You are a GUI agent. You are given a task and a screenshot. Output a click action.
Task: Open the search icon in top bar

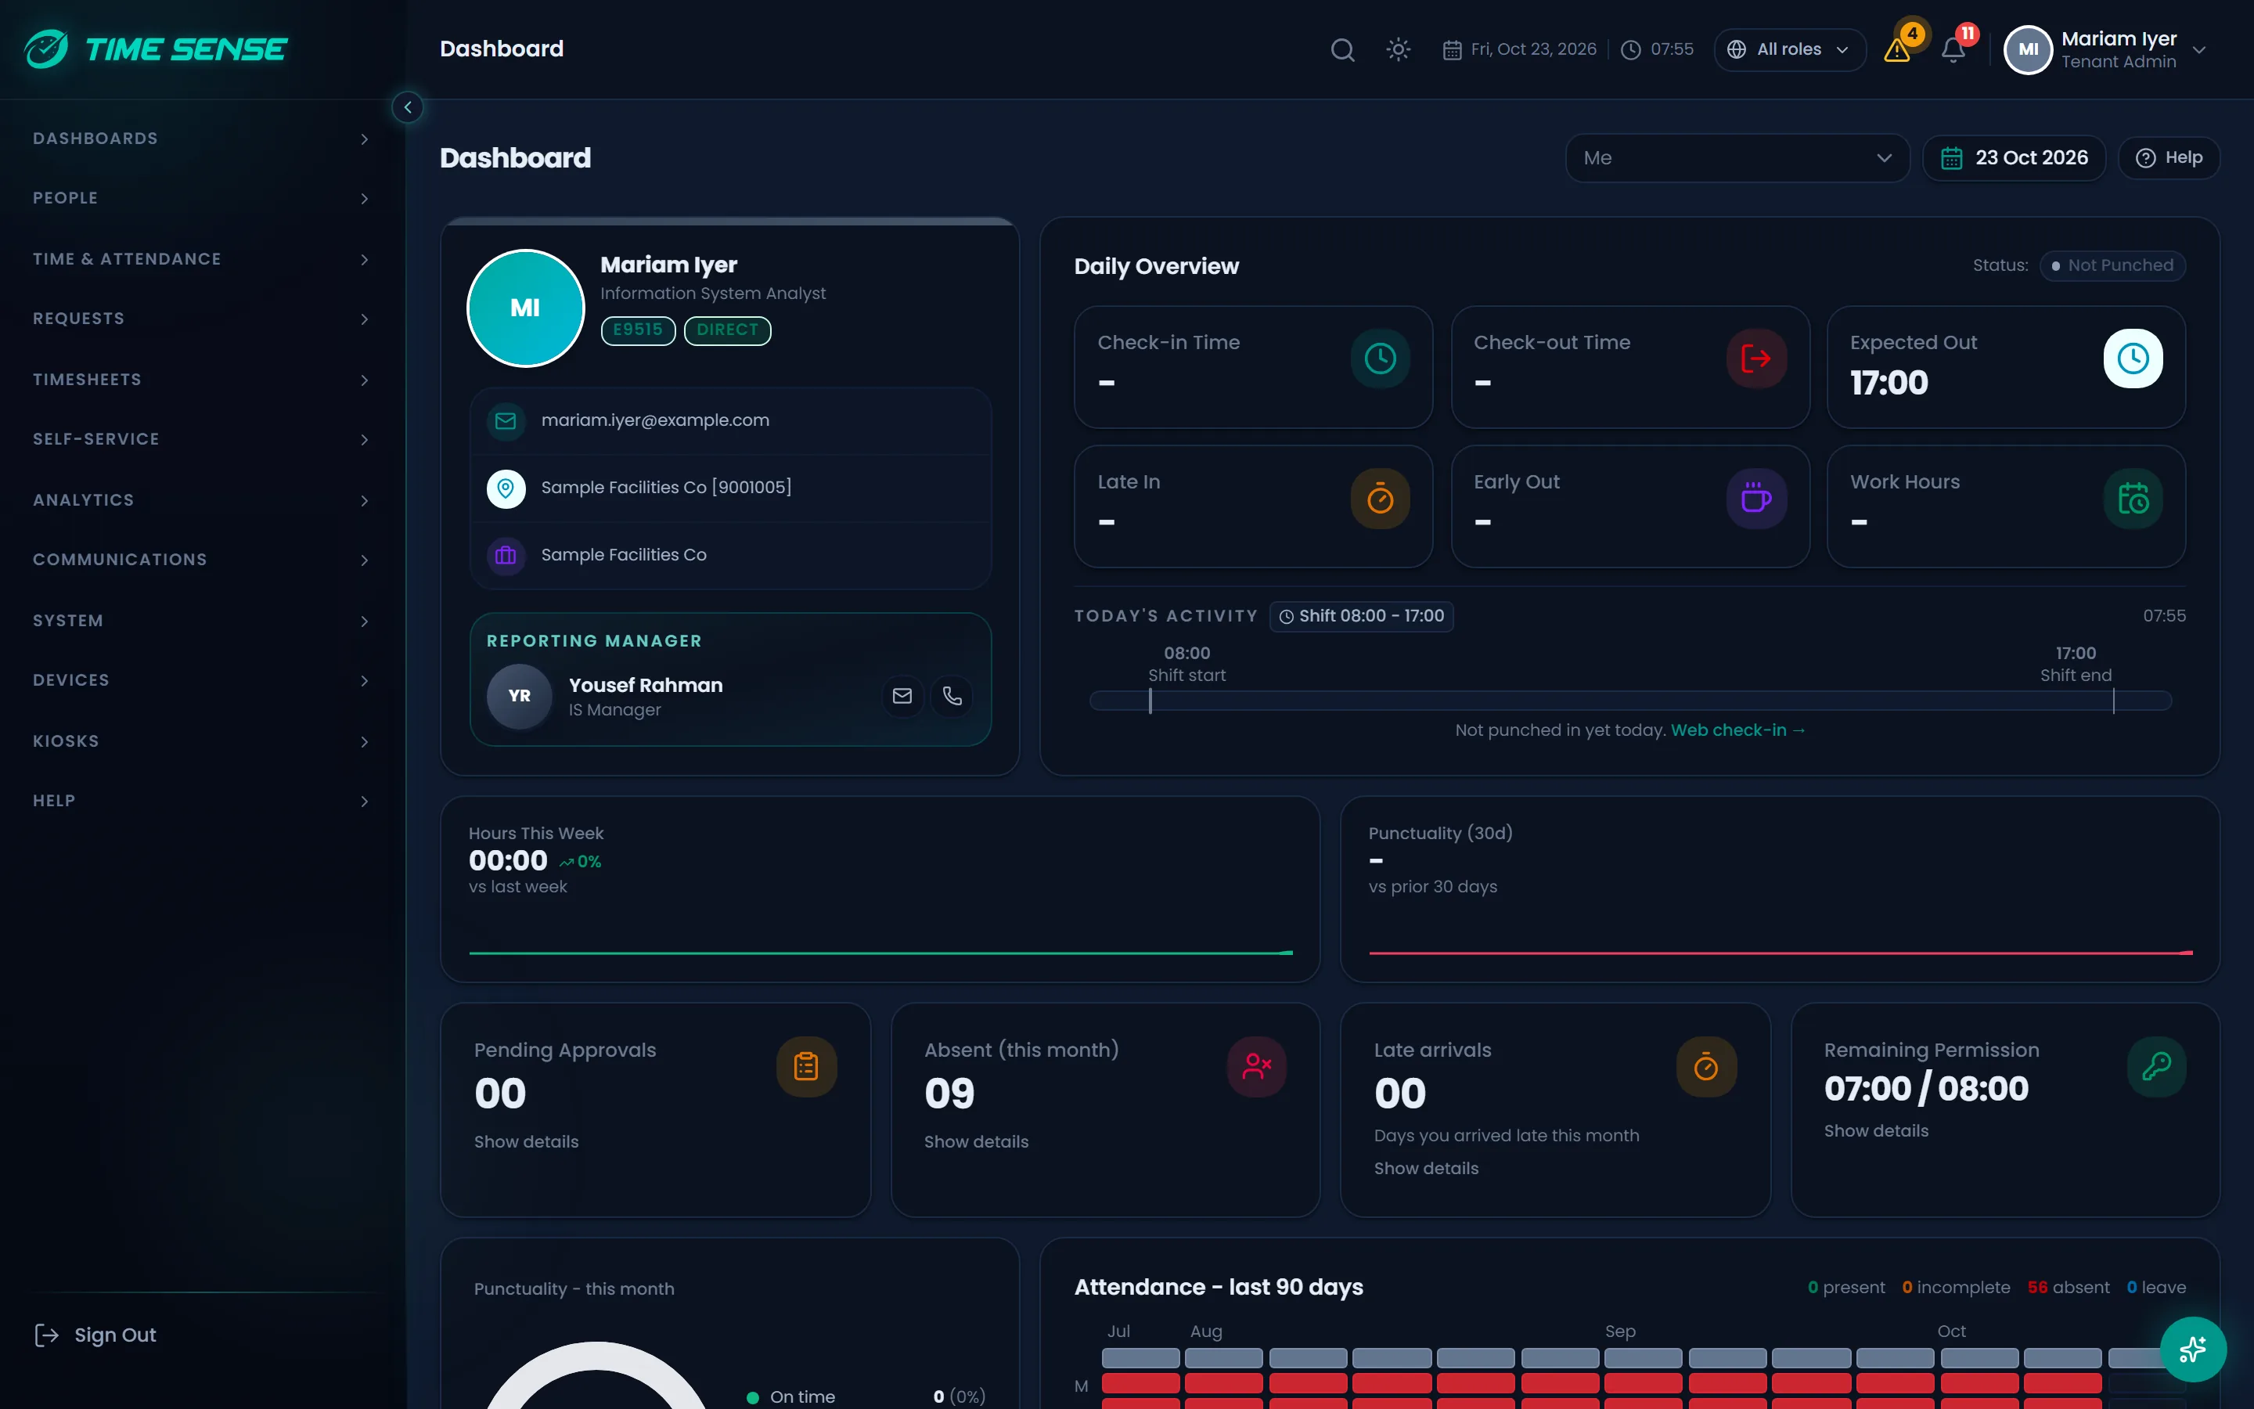tap(1342, 49)
